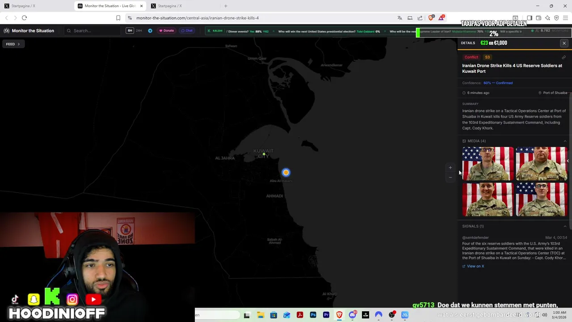Open the browser hamburger menu

pyautogui.click(x=565, y=18)
